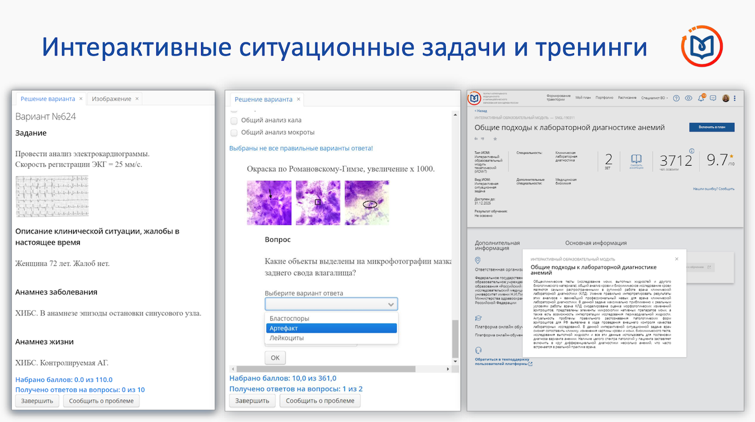Mark module as favorite with star icon
This screenshot has width=755, height=422.
495,139
